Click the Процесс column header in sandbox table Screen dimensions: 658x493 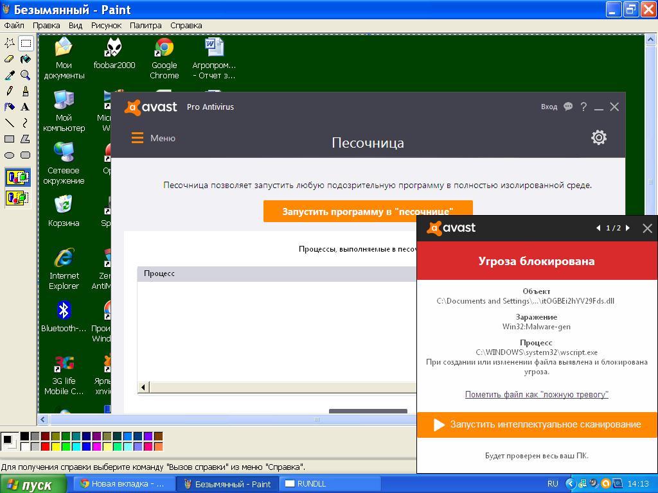(x=277, y=273)
